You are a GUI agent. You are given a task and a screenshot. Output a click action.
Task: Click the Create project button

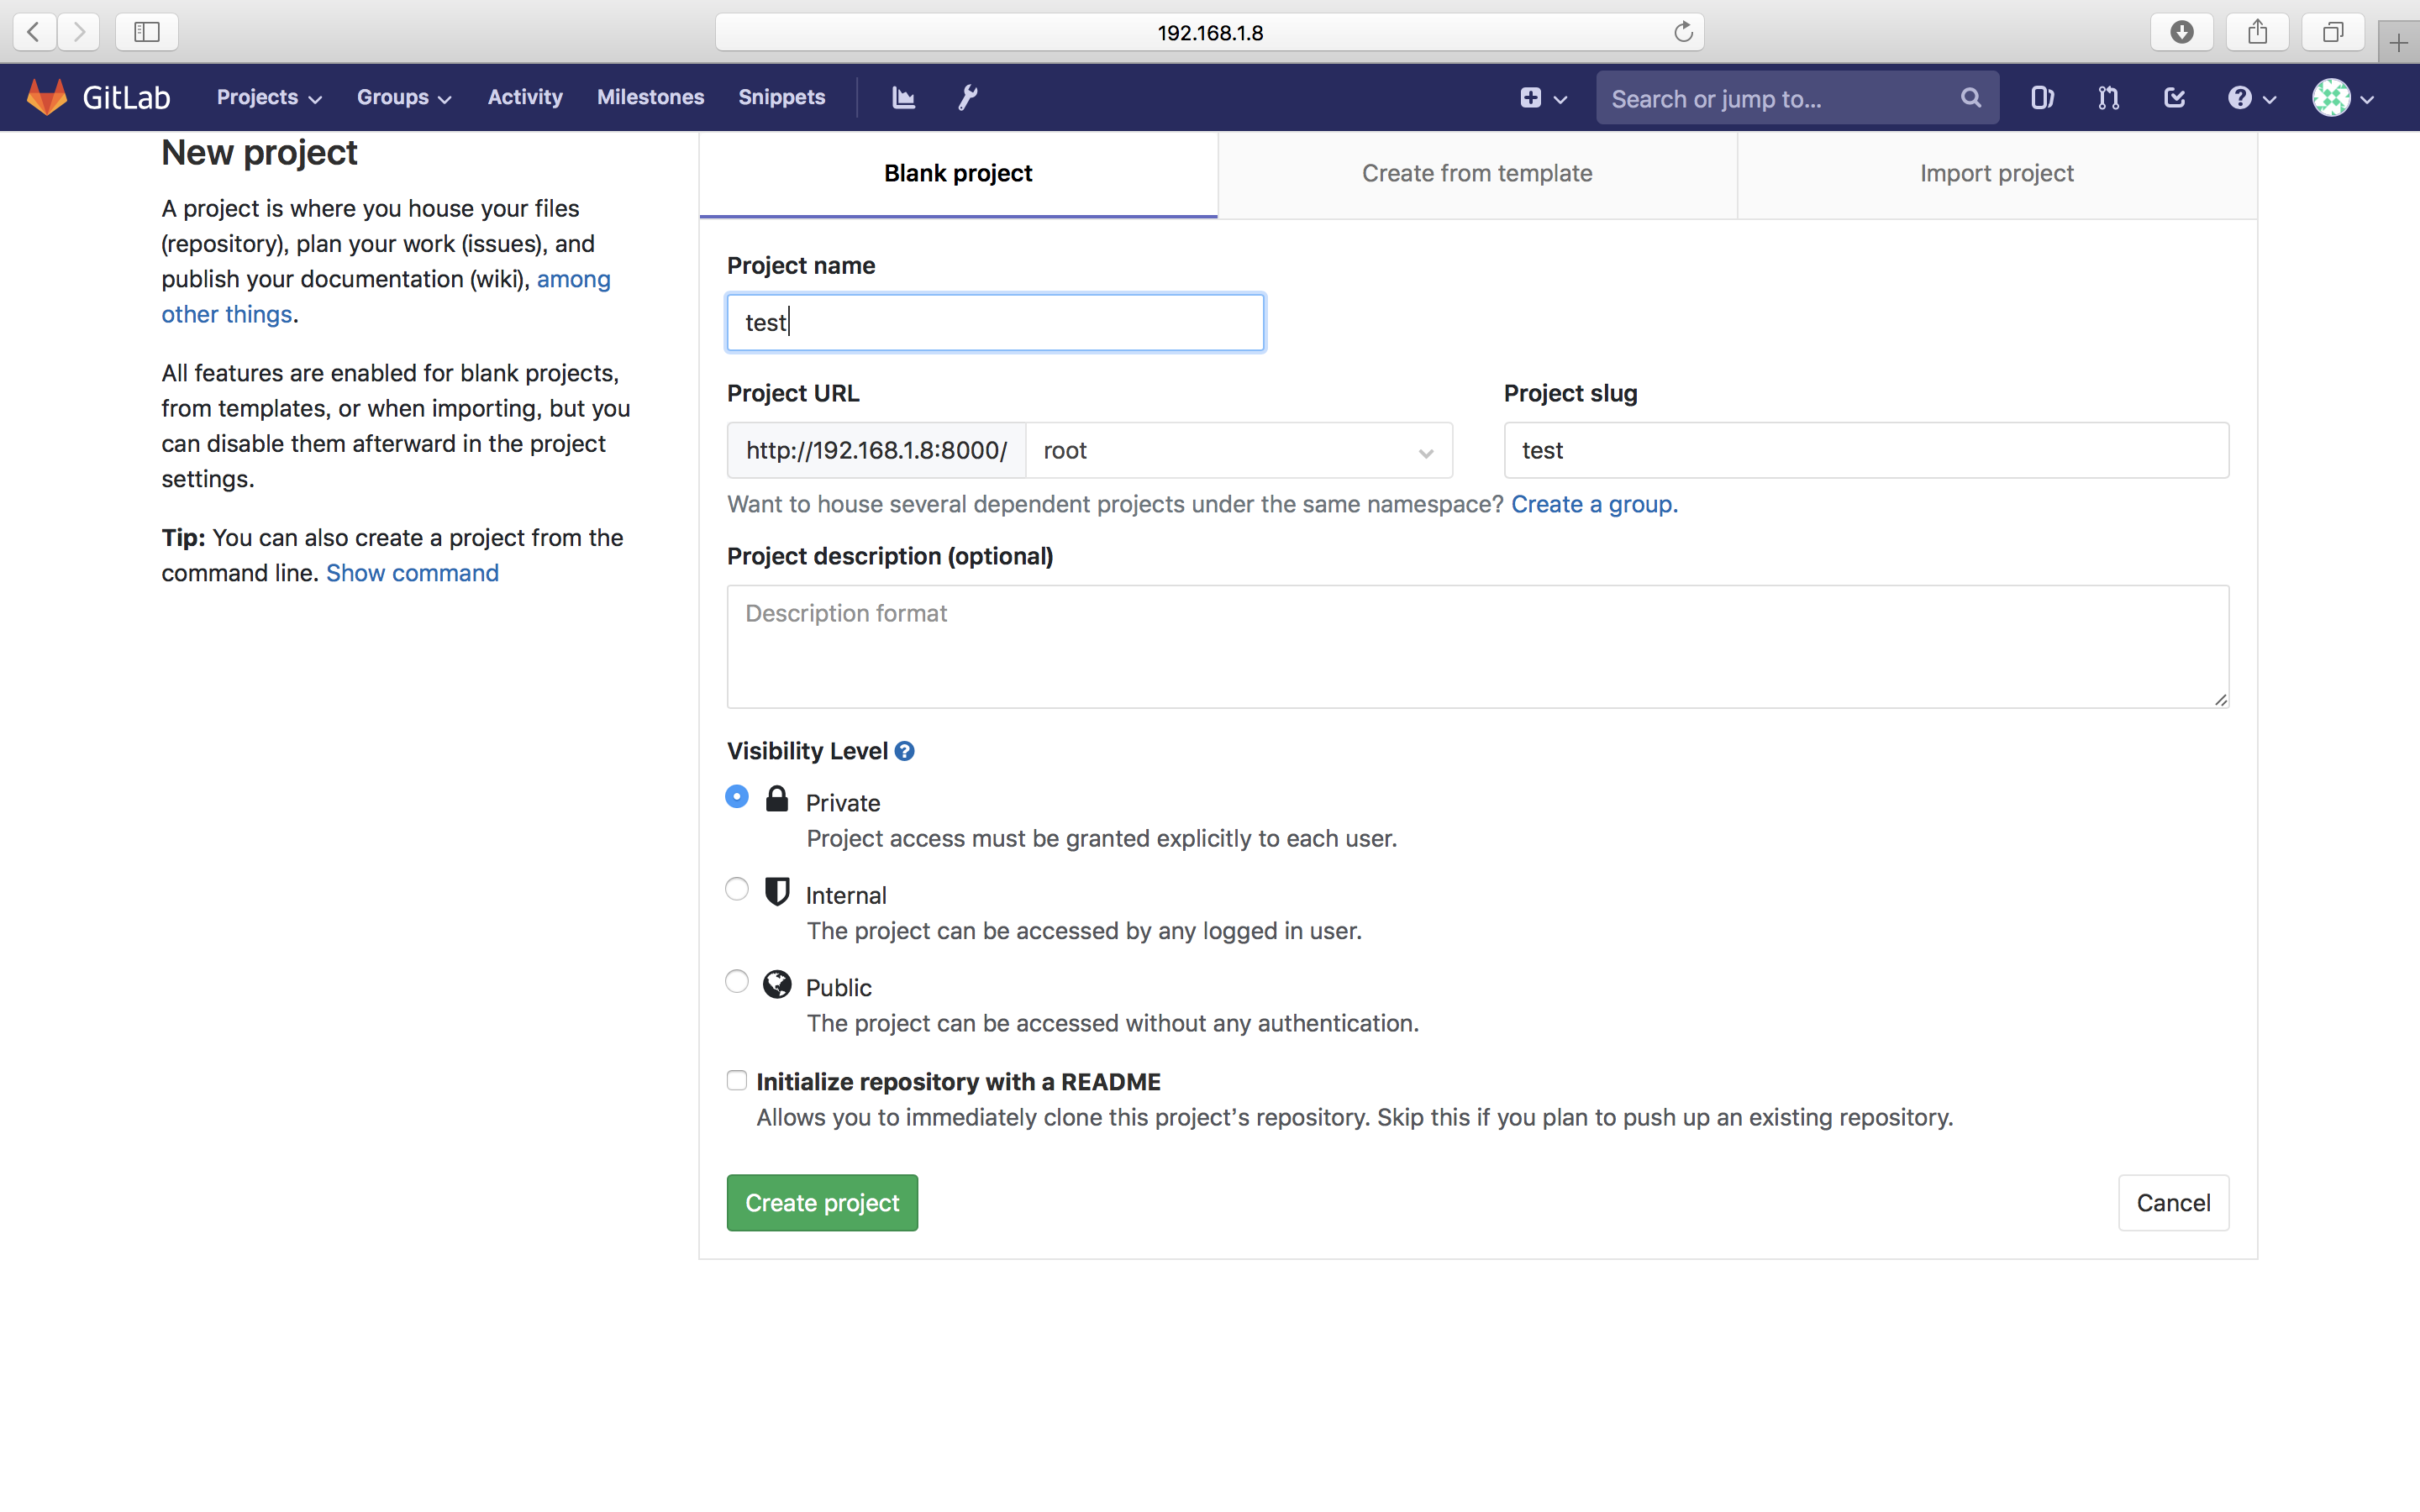coord(821,1202)
